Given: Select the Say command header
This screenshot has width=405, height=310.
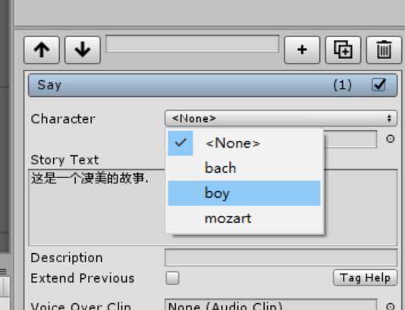Looking at the screenshot, I should (212, 85).
